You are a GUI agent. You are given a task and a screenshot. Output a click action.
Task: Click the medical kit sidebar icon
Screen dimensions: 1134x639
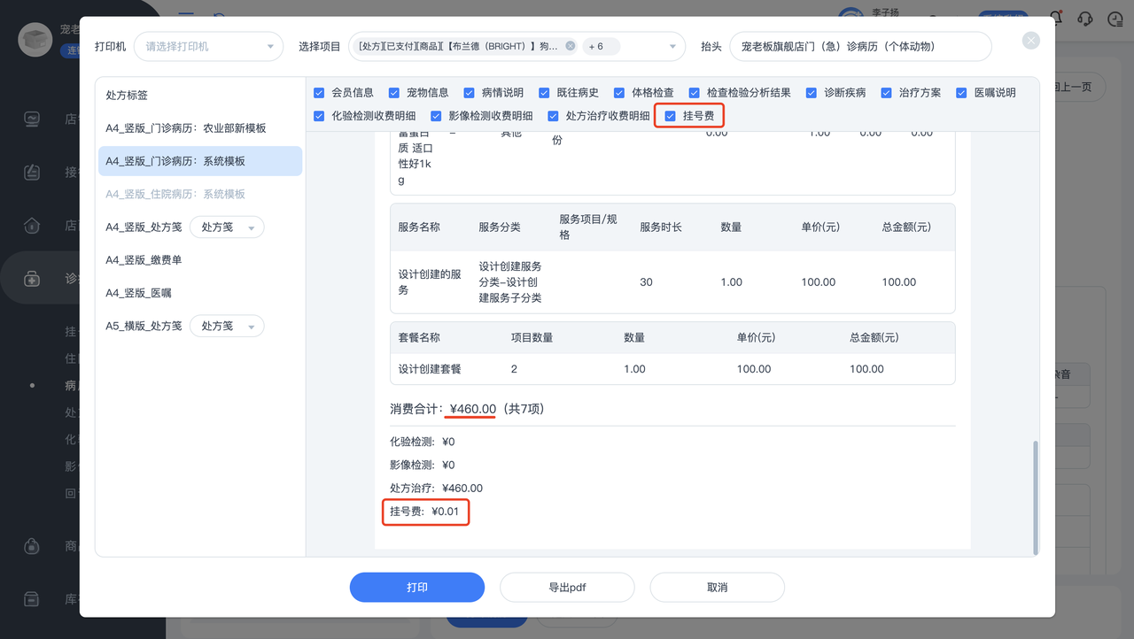click(x=32, y=279)
